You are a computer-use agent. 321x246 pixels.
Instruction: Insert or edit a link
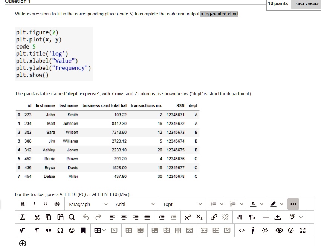coord(214,217)
